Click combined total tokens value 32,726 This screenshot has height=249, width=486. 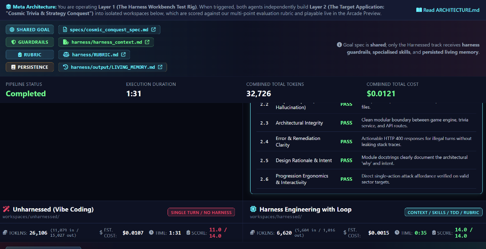coord(259,93)
